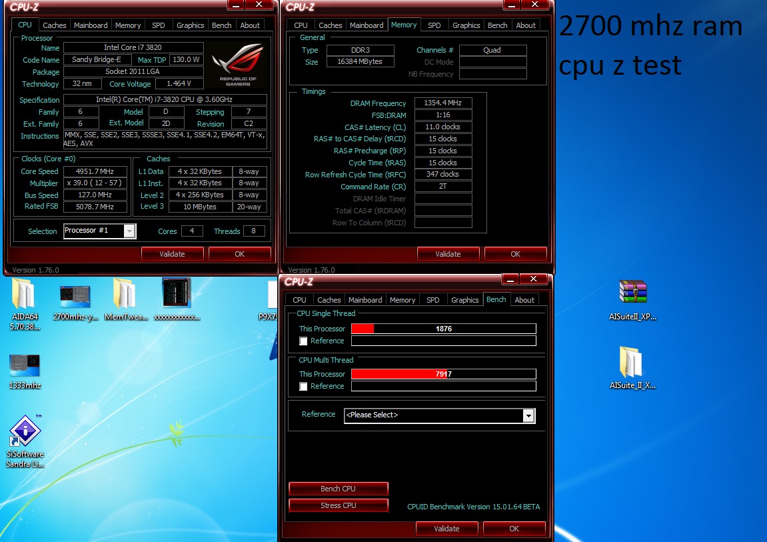Click the Core Speed 4951.7 MHz field
767x542 pixels.
95,171
